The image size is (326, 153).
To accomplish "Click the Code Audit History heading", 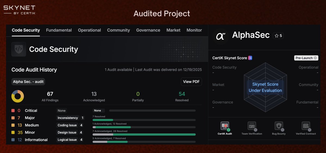I will tap(34, 70).
